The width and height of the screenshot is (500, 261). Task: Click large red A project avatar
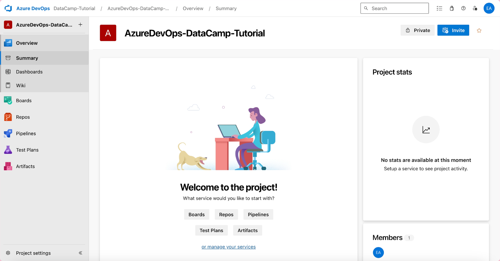(x=108, y=33)
